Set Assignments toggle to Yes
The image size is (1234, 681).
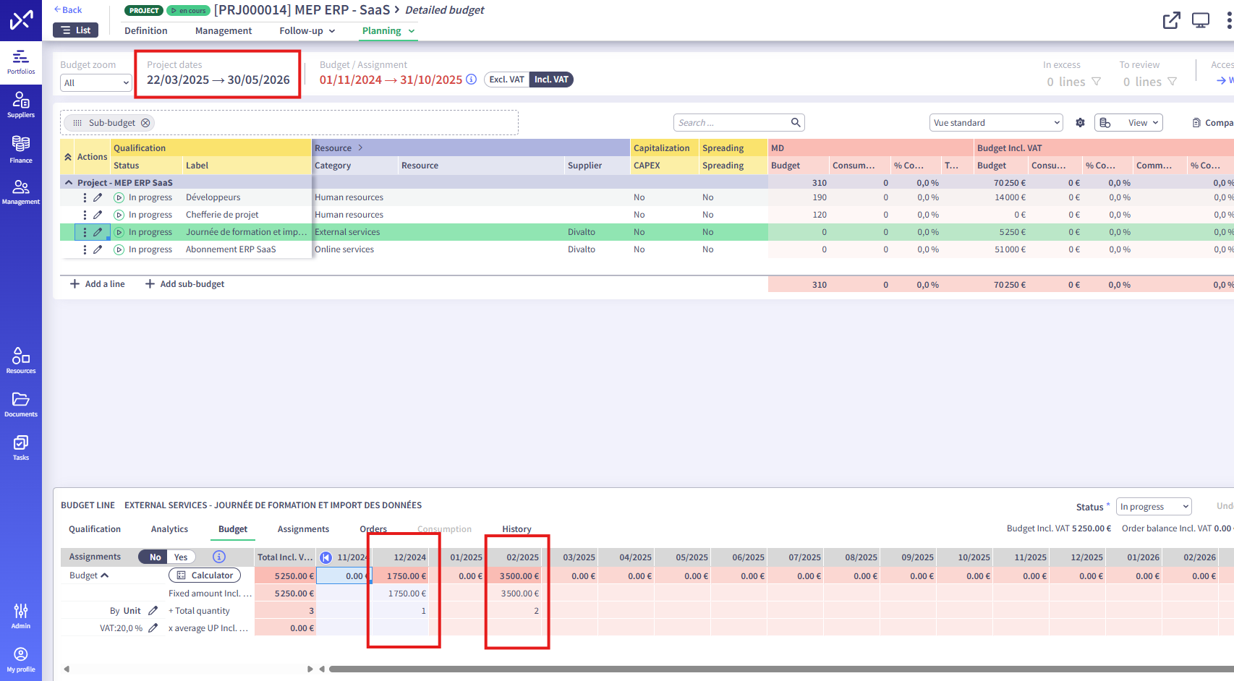(x=181, y=557)
